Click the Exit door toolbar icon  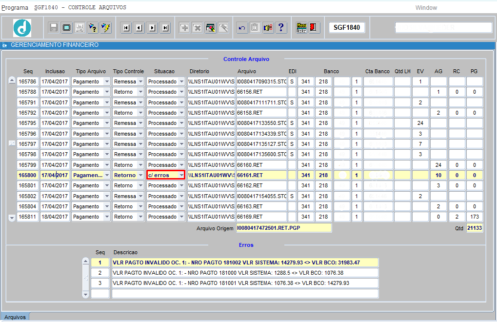point(314,27)
